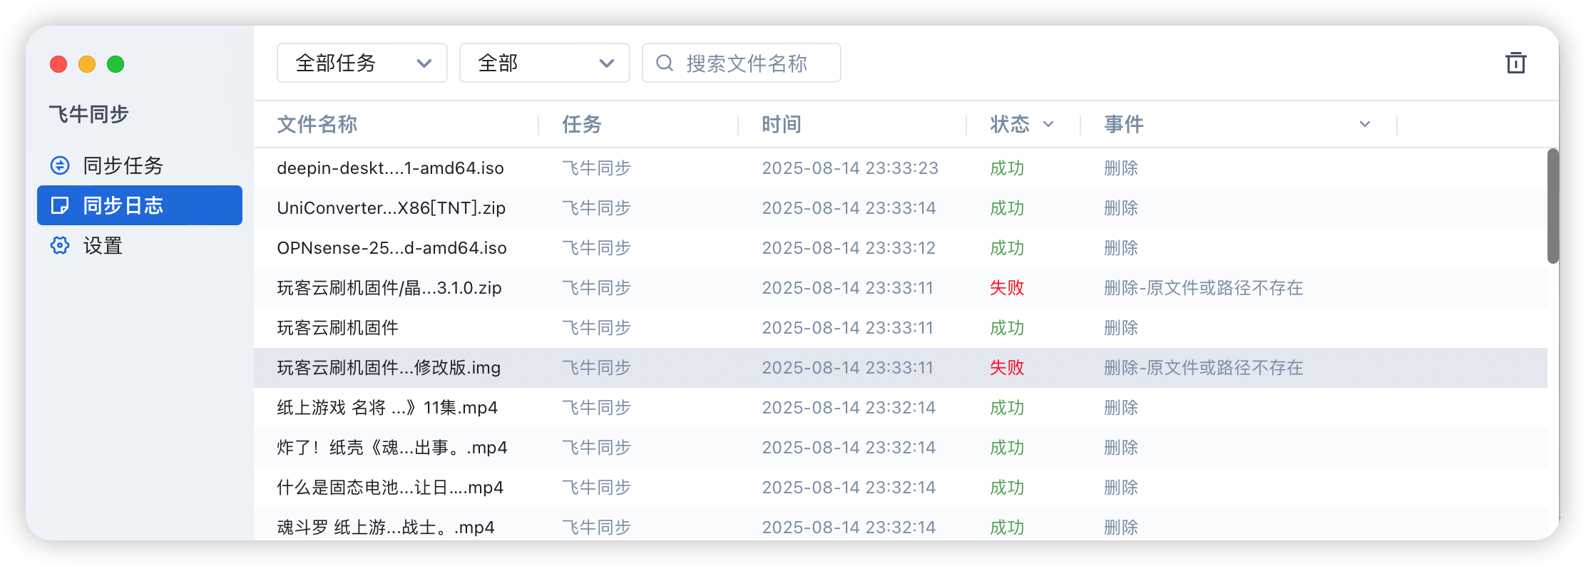Click the 文件名称 column header
The image size is (1586, 566).
pyautogui.click(x=317, y=124)
